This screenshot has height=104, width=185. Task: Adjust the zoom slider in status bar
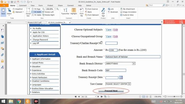tap(174, 96)
